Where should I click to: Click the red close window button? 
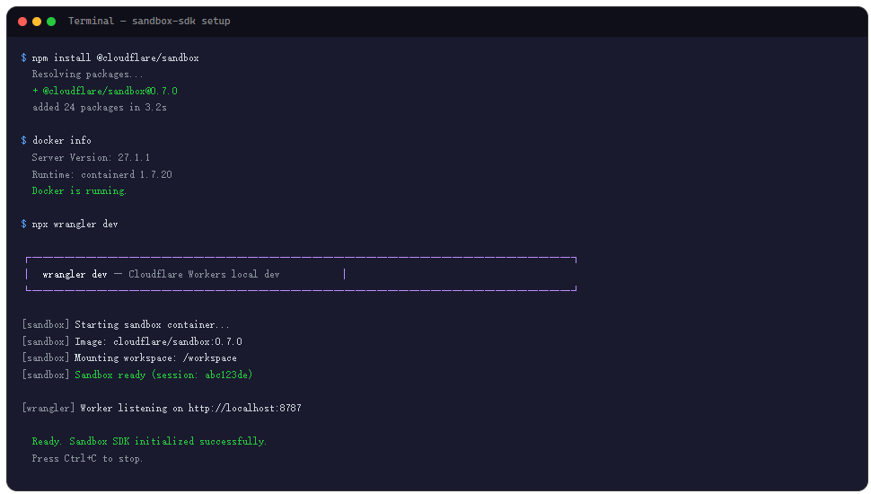pos(22,22)
